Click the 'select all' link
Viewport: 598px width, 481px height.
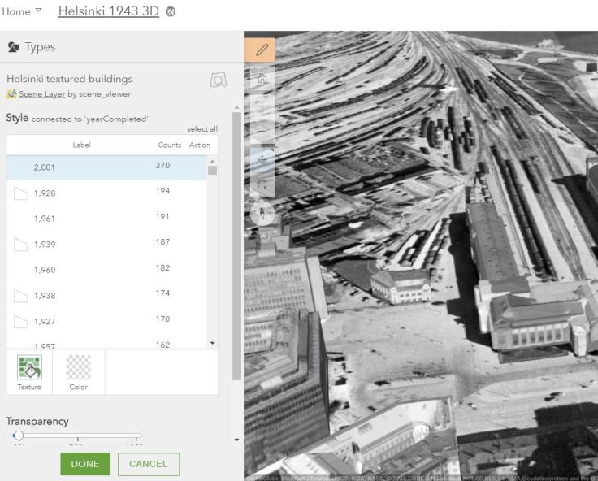(x=201, y=129)
